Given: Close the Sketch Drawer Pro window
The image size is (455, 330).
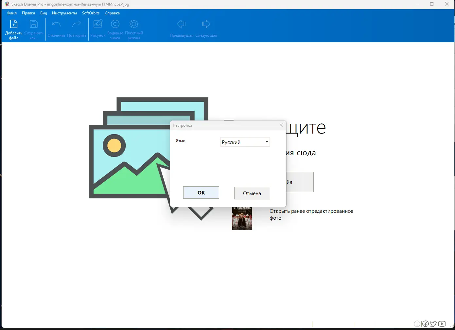Looking at the screenshot, I should coord(447,4).
